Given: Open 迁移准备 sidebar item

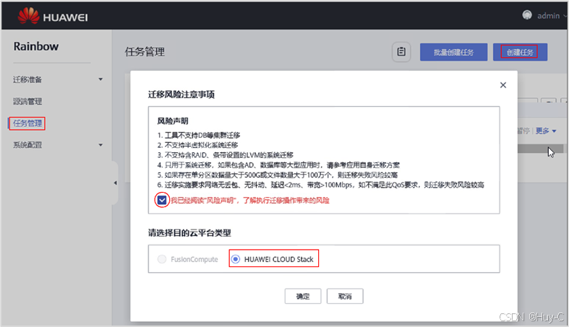Looking at the screenshot, I should [x=27, y=79].
